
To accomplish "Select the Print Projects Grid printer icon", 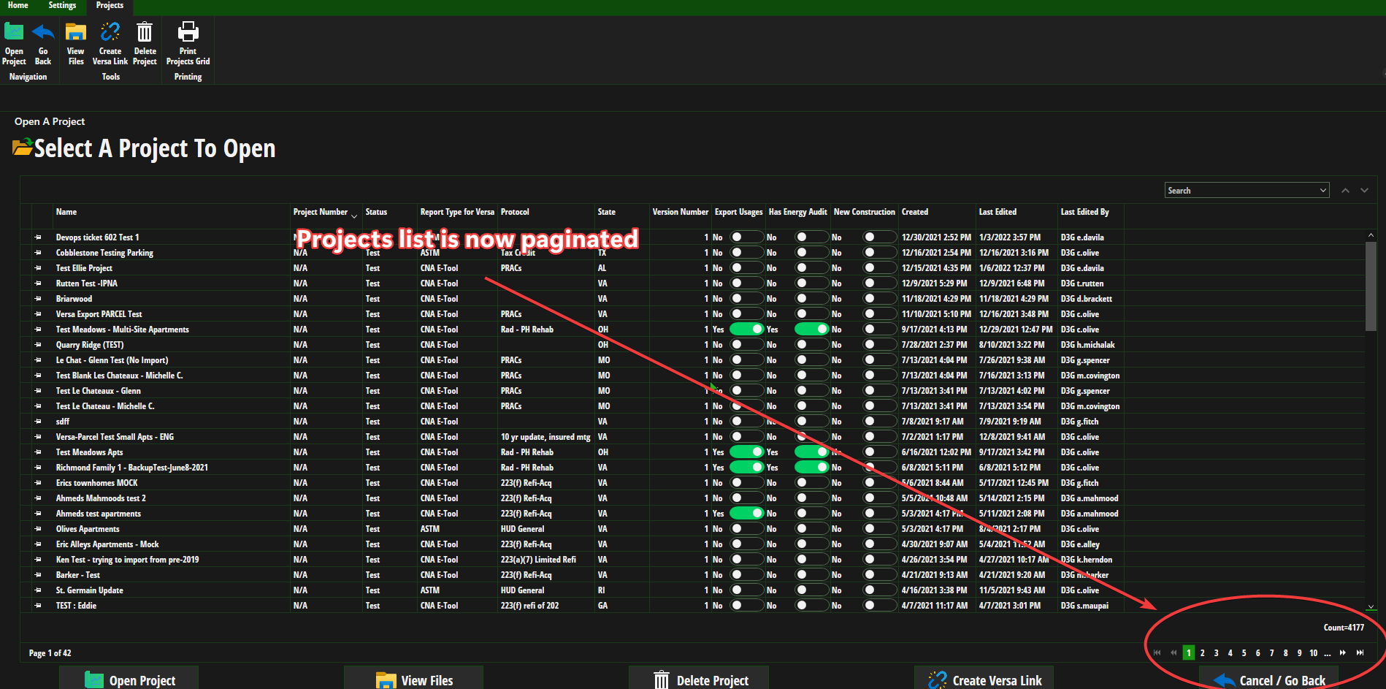I will (x=188, y=31).
